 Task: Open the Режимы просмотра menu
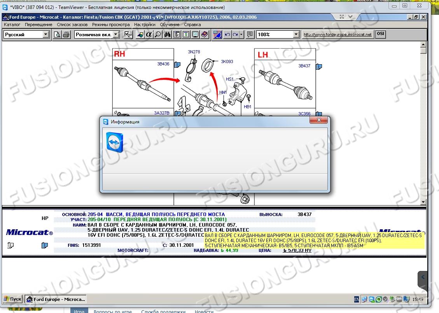tap(111, 25)
